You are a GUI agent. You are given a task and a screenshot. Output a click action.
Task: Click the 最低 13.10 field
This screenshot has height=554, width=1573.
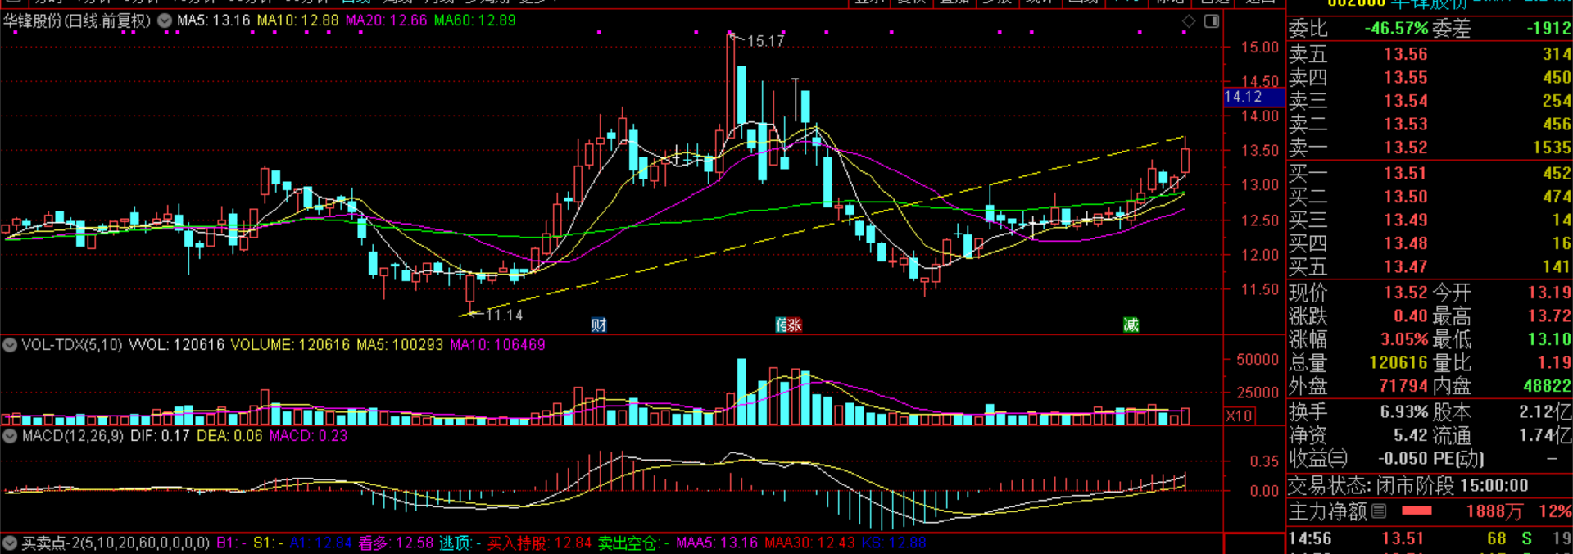1502,339
